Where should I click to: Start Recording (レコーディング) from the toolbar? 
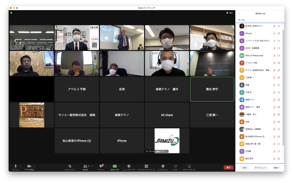click(129, 166)
